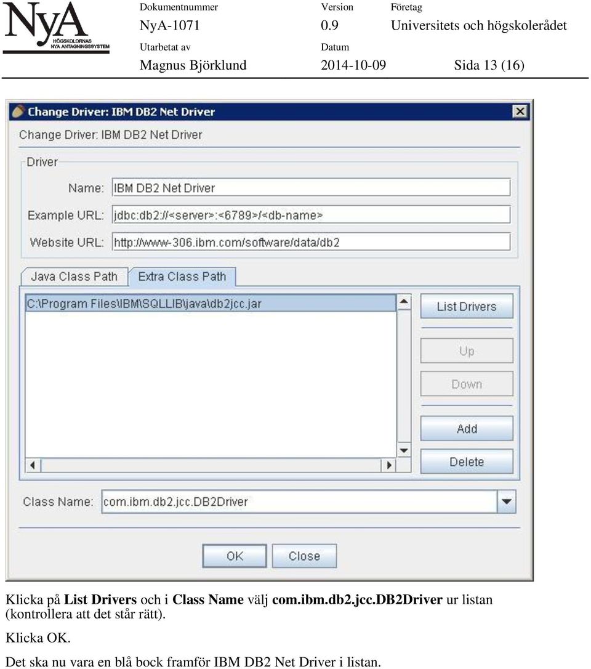
Task: Select the db2jcc.jar path list entry
Action: [211, 303]
